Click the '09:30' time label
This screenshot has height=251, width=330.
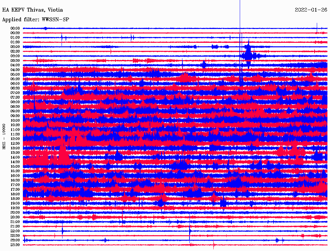15,116
